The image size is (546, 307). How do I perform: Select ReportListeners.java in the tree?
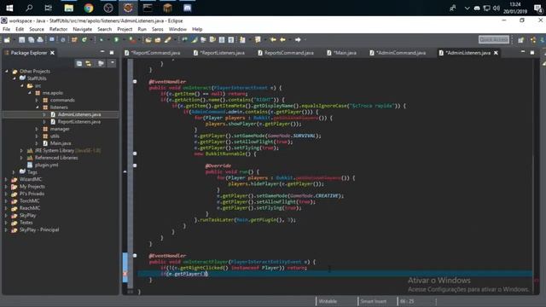coord(79,122)
